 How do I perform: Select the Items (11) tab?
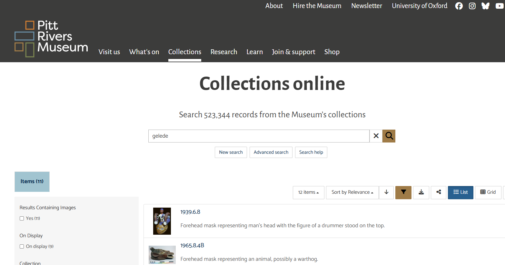pyautogui.click(x=32, y=182)
